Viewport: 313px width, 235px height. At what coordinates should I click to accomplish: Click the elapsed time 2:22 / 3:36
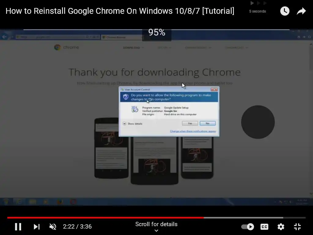[x=77, y=227]
